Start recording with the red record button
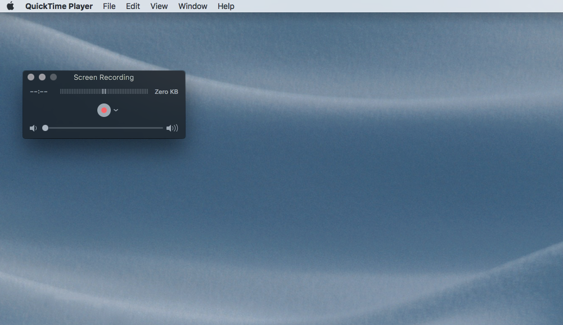Image resolution: width=563 pixels, height=325 pixels. click(103, 110)
